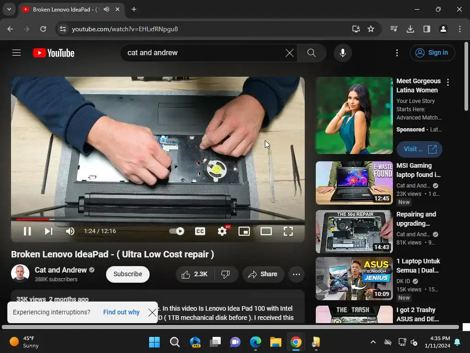This screenshot has width=470, height=353.
Task: Open YouTube settings three-dot menu
Action: 397,53
